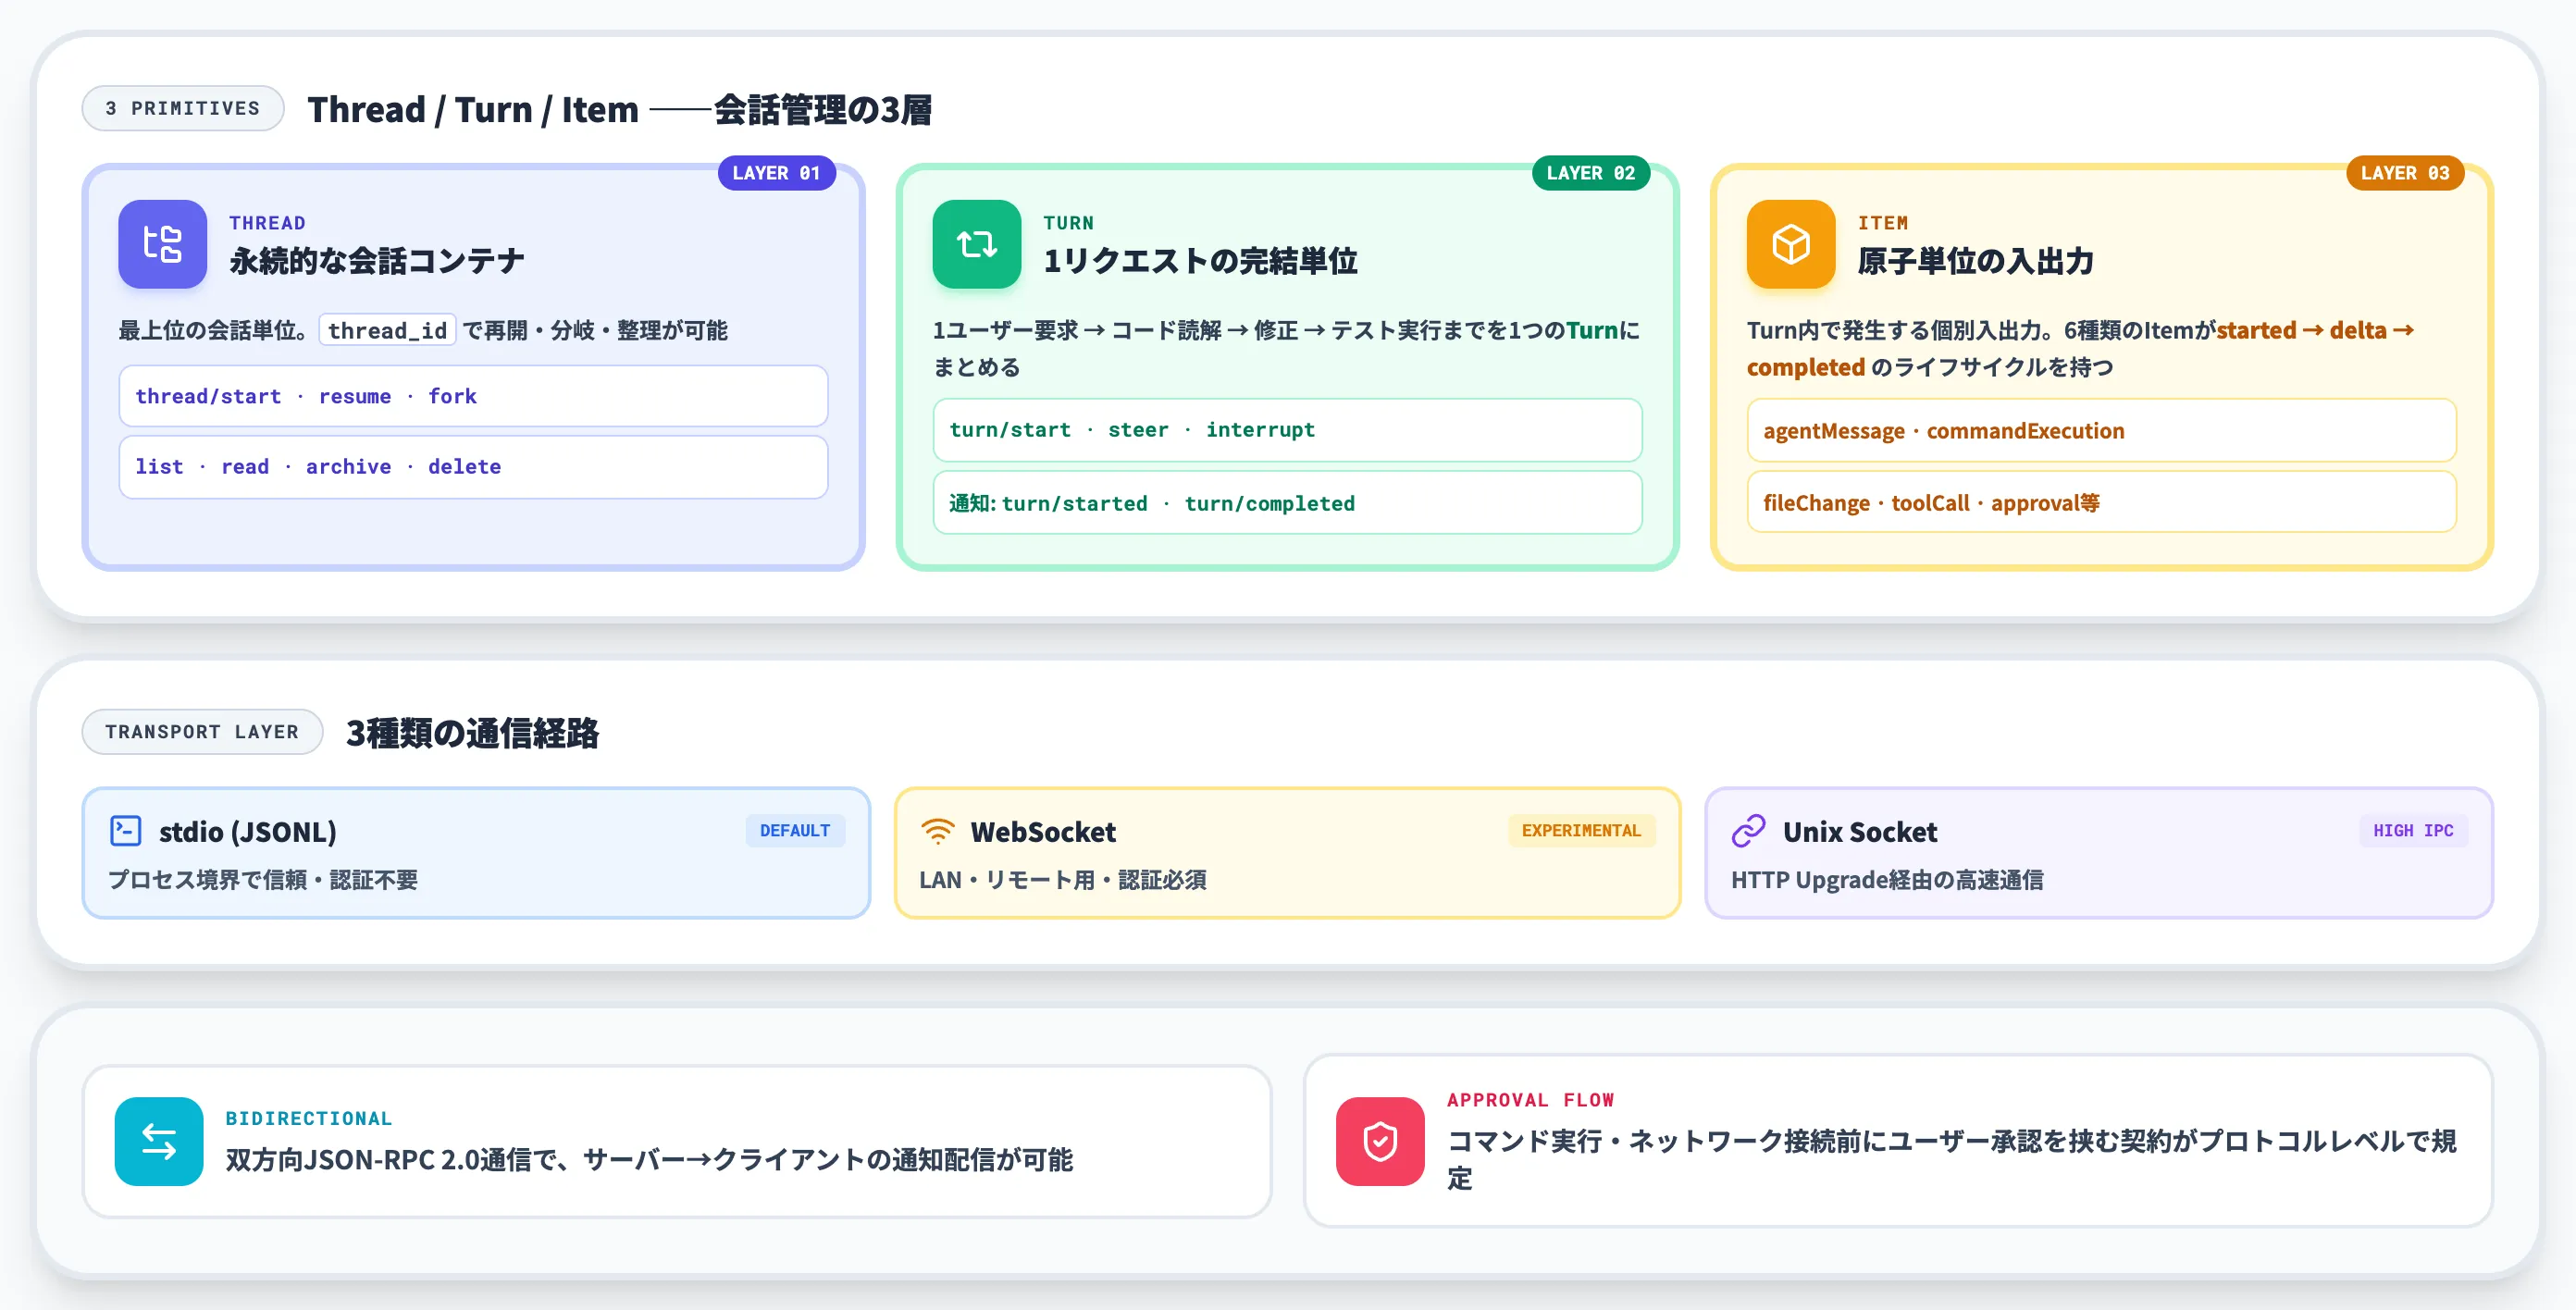
Task: Click the 'agentMessage · commandExecution' box
Action: coord(2101,430)
